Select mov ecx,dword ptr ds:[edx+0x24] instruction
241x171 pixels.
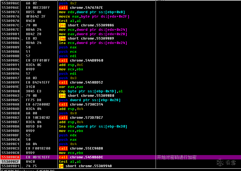pos(93,30)
